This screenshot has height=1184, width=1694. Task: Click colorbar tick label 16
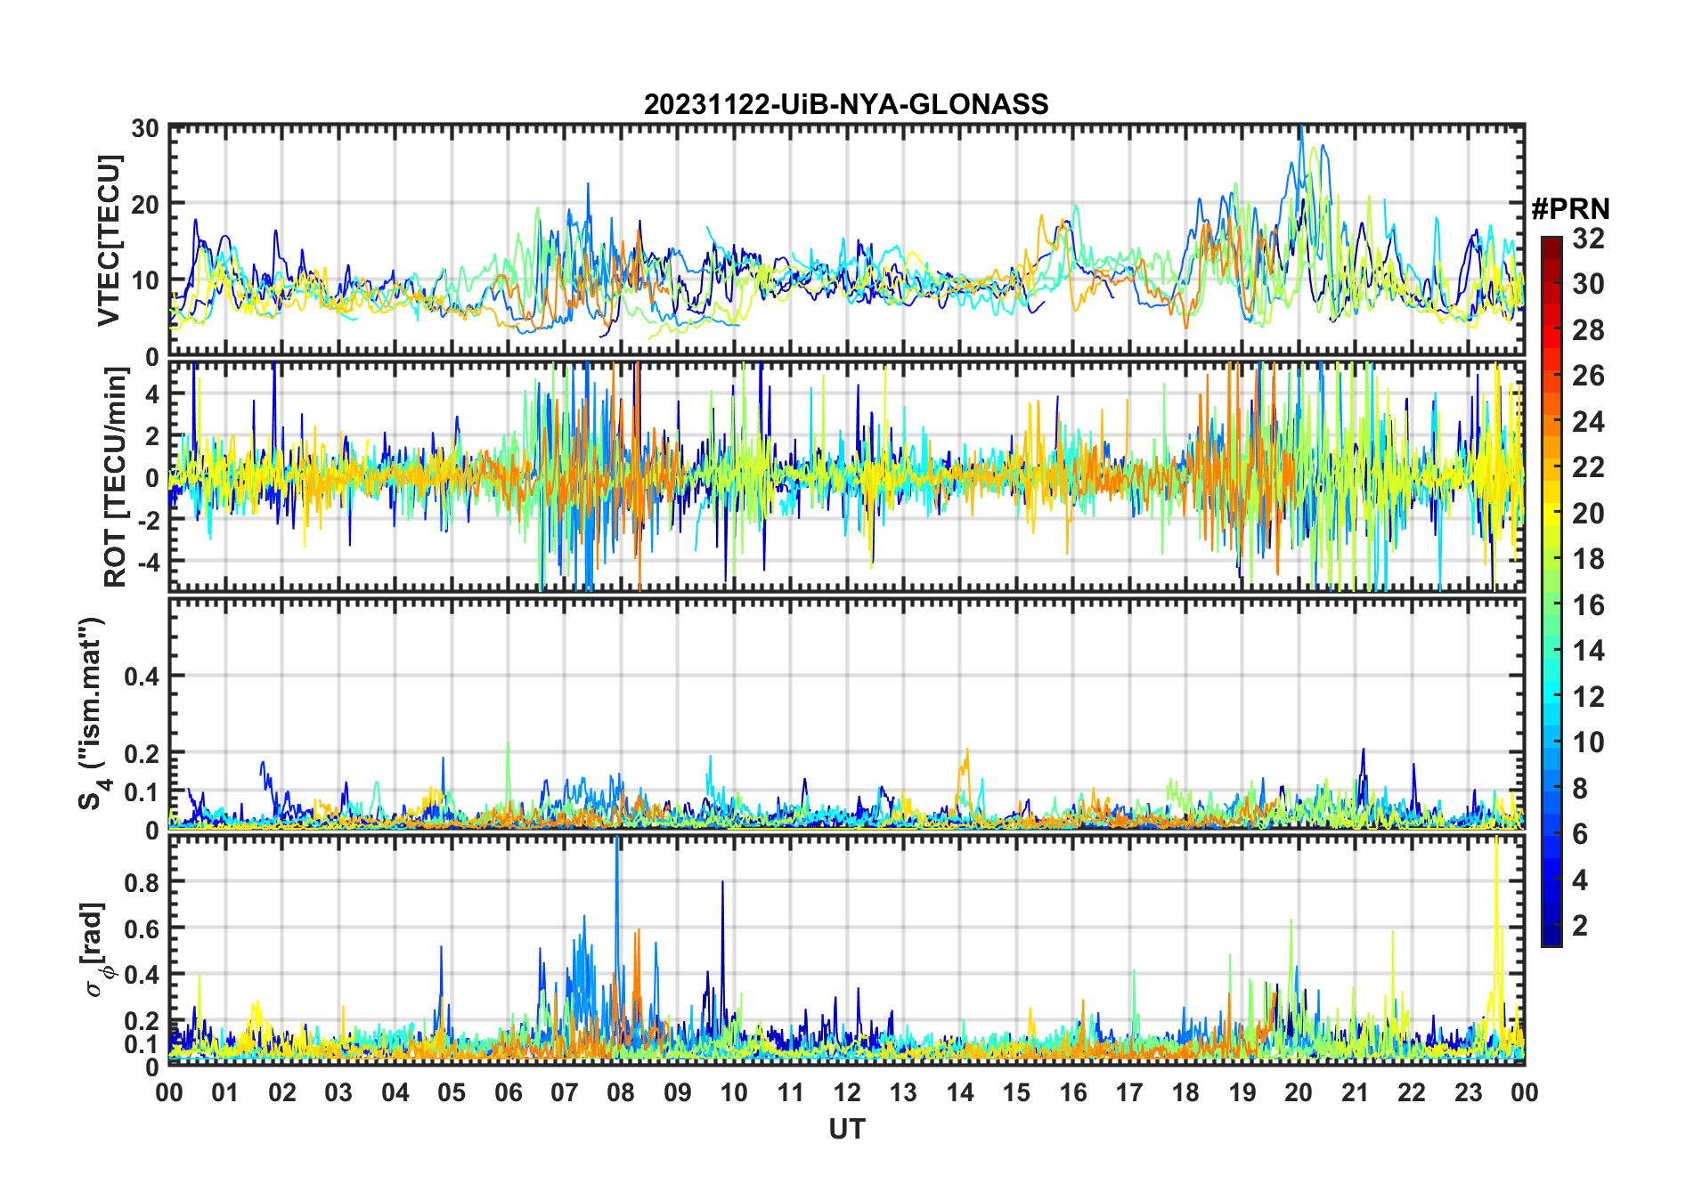[x=1588, y=605]
